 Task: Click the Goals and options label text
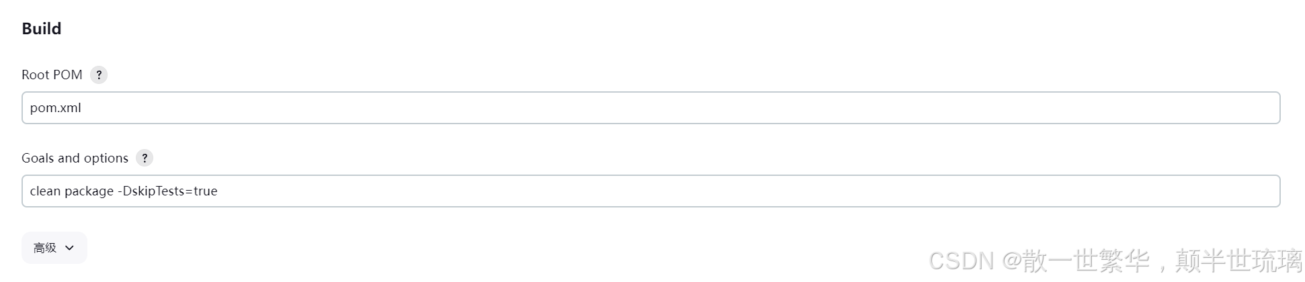[75, 158]
